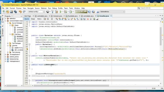Close the Escuelas.java tab
This screenshot has height=92, width=164.
[x=111, y=16]
